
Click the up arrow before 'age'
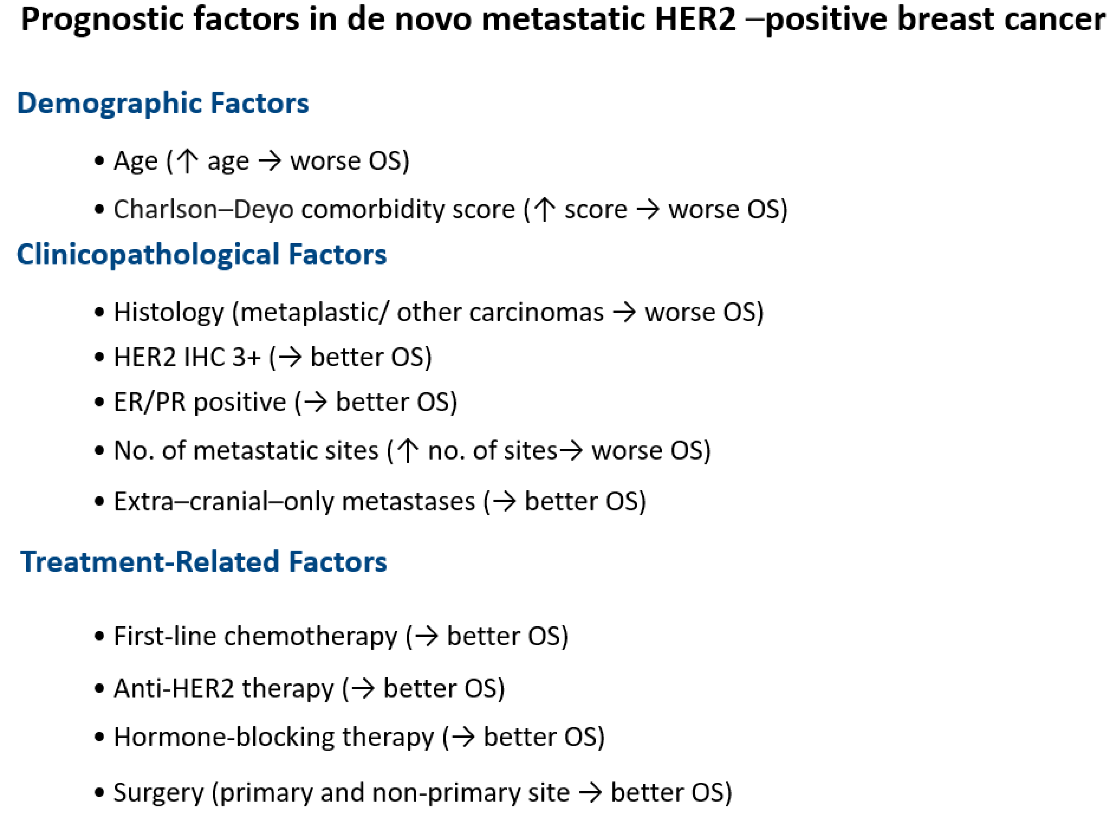click(187, 161)
